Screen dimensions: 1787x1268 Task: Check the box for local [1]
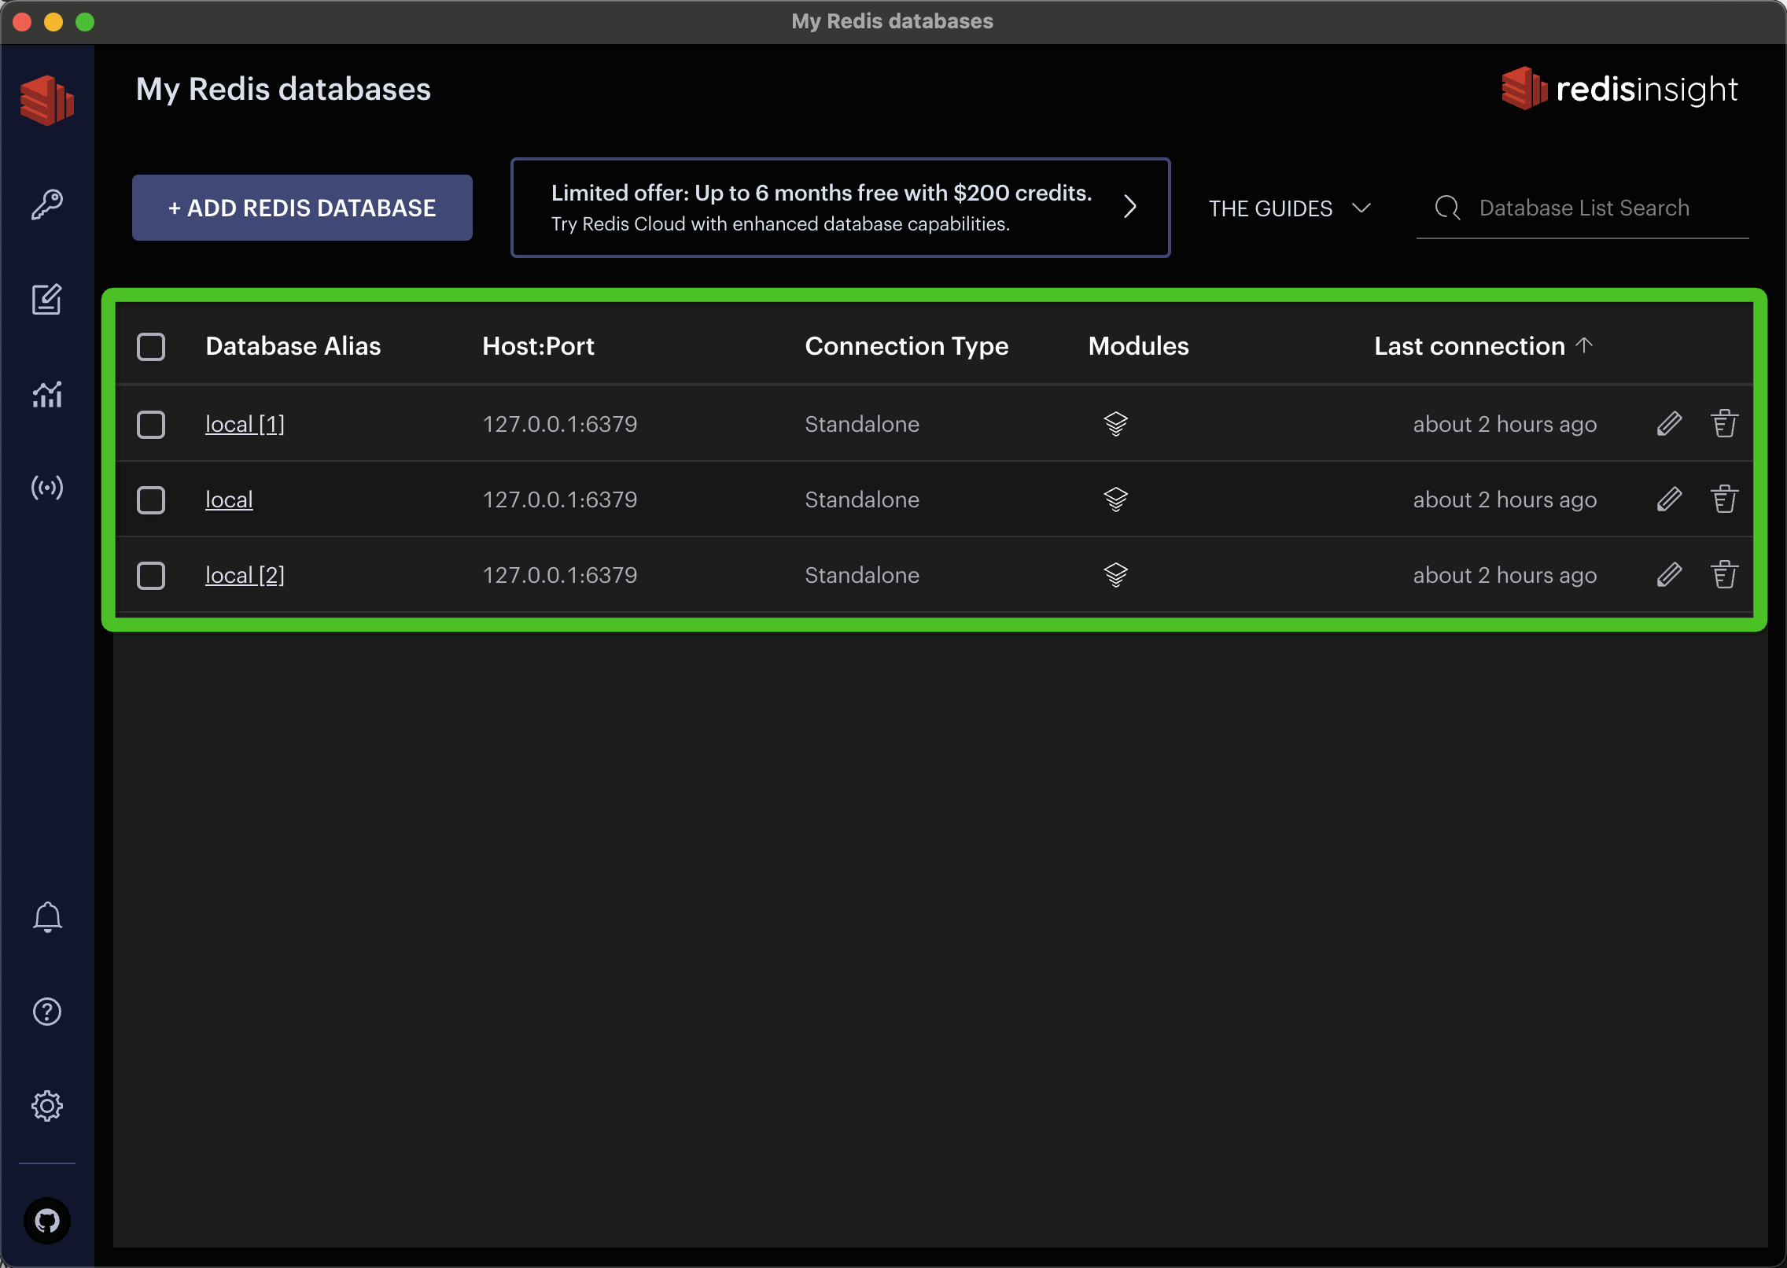[x=151, y=425]
